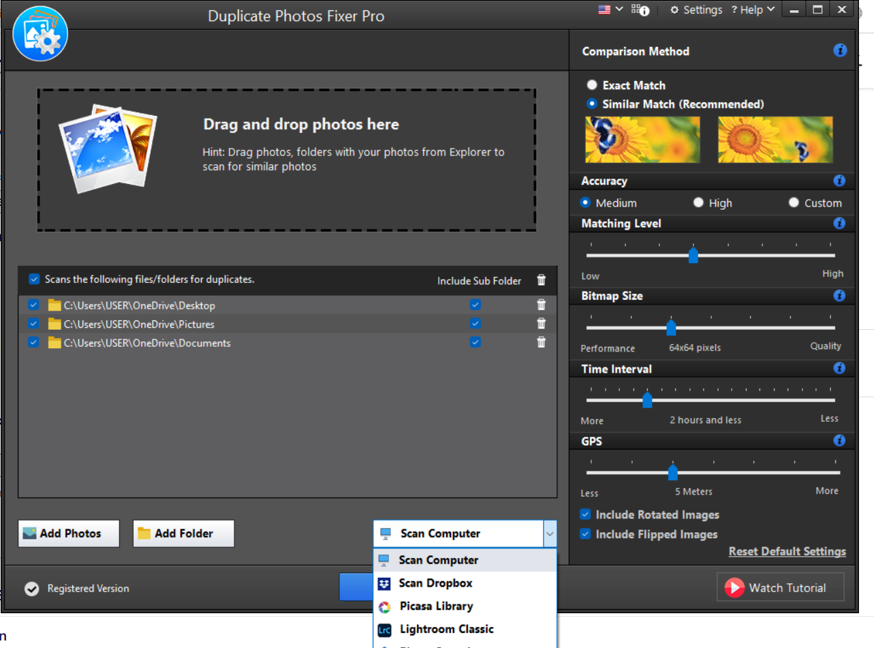Image resolution: width=874 pixels, height=648 pixels.
Task: Disable Include Rotated Images
Action: pyautogui.click(x=584, y=514)
